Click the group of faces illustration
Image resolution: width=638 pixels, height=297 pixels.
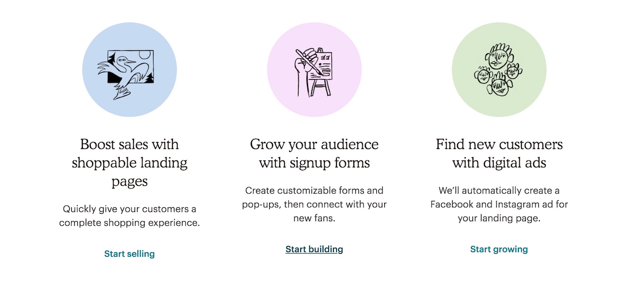tap(499, 70)
